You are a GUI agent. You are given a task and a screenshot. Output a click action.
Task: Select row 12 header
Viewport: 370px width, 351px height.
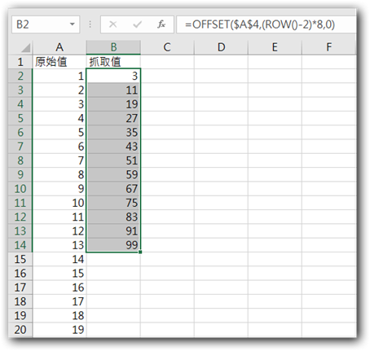(x=20, y=217)
